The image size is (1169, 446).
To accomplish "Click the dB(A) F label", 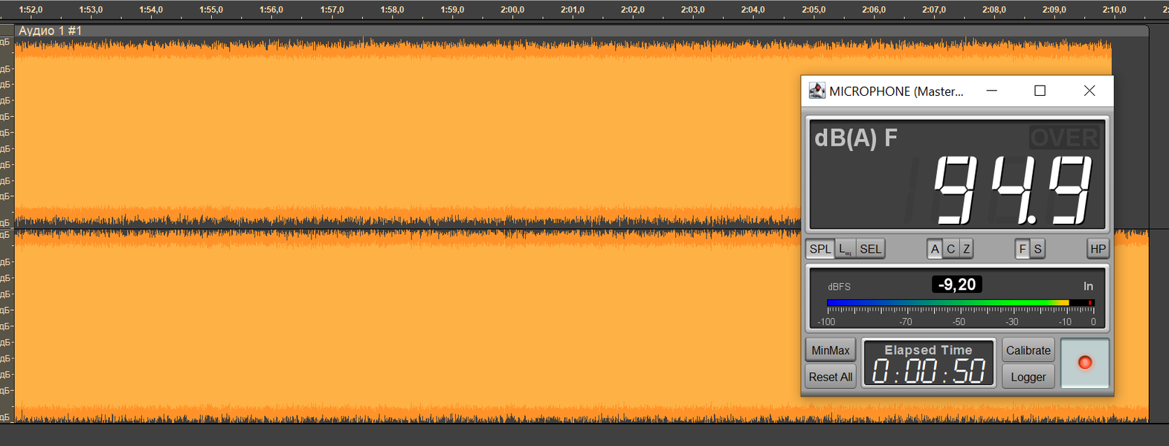I will pyautogui.click(x=856, y=138).
